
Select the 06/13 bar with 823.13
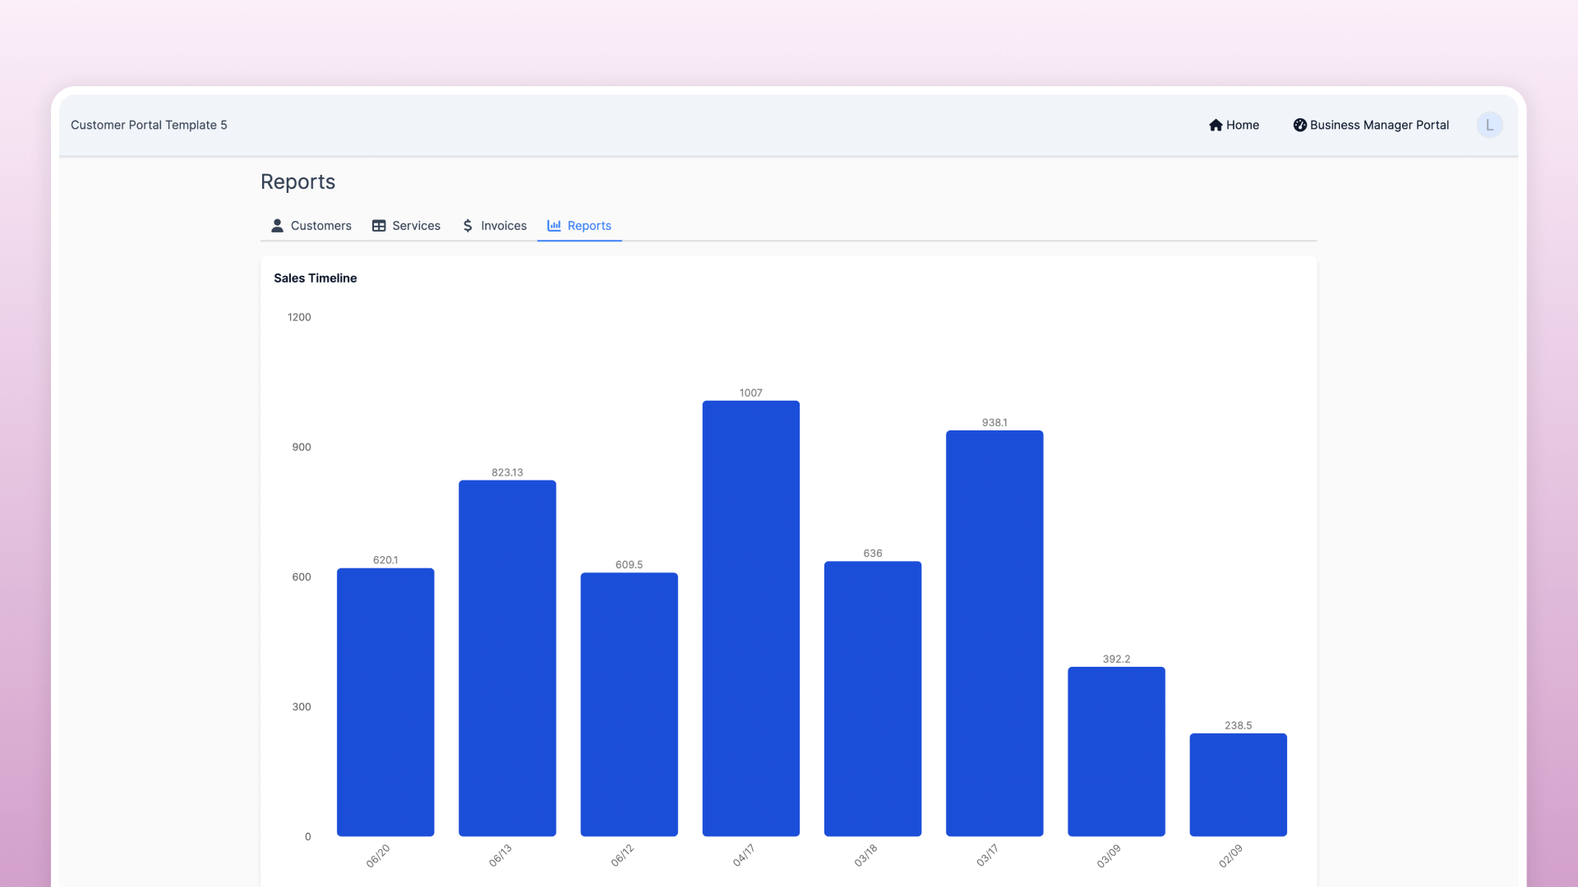(507, 657)
